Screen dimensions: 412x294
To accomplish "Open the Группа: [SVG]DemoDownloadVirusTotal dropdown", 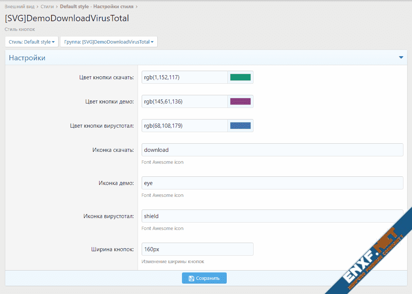I will coord(109,42).
